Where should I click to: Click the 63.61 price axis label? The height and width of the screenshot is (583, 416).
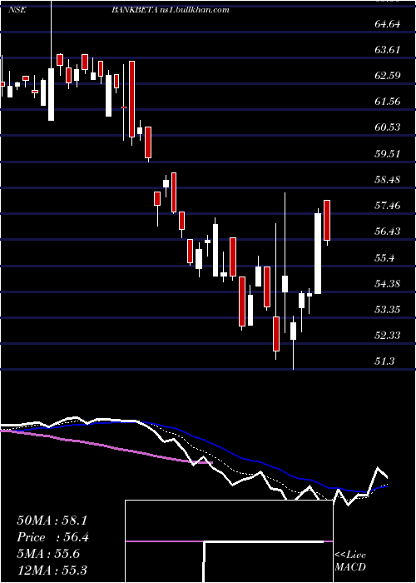pyautogui.click(x=388, y=50)
